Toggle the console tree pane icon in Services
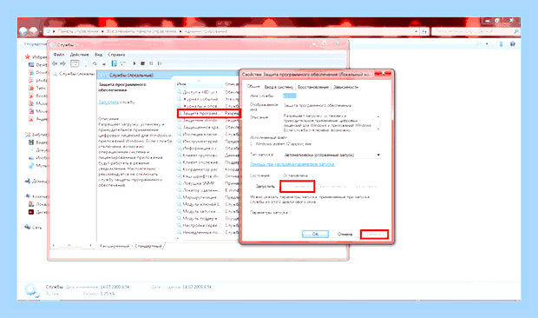This screenshot has width=538, height=318. click(75, 63)
